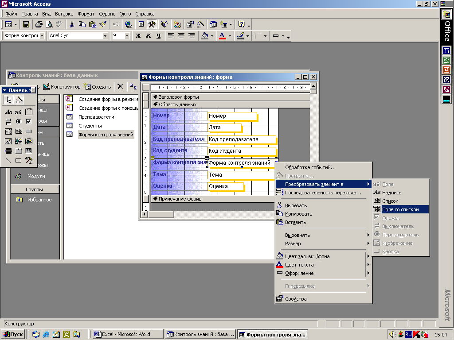Screen dimensions: 454x340
Task: Pick the Rectangle tool in the toolbox
Action: pyautogui.click(x=19, y=160)
